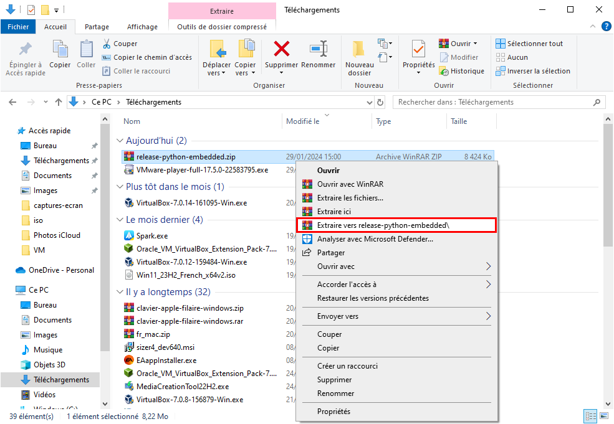Screen dimensions: 614x424
Task: Collapse Plus tôt dans le mois group
Action: (x=120, y=187)
